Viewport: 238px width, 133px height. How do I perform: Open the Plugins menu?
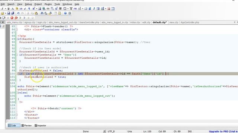(48, 4)
